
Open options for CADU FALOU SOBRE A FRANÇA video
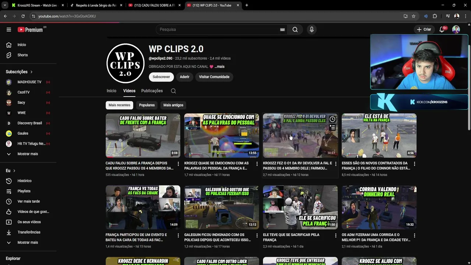[178, 164]
